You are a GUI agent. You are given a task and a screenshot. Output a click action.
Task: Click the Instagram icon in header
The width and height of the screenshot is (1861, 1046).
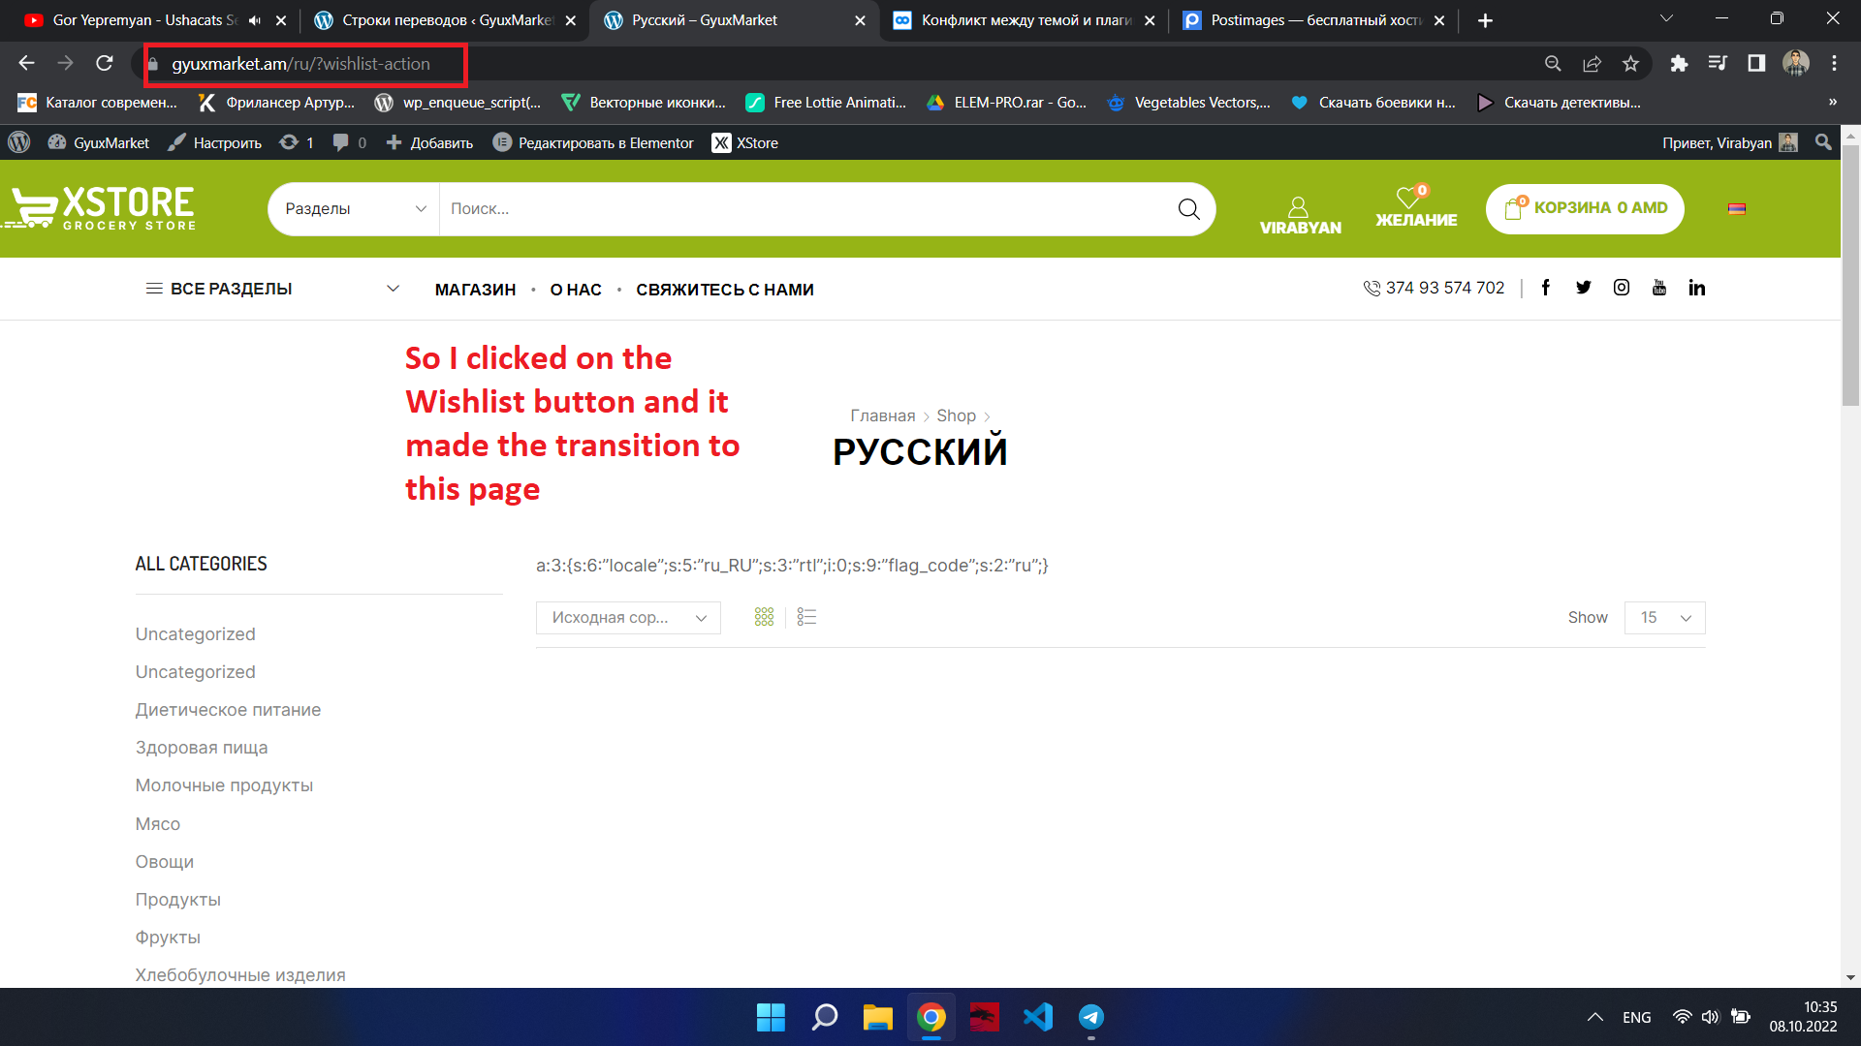pyautogui.click(x=1621, y=288)
